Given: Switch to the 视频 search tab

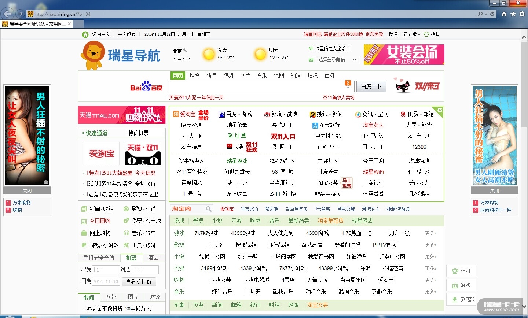Looking at the screenshot, I should coord(228,75).
